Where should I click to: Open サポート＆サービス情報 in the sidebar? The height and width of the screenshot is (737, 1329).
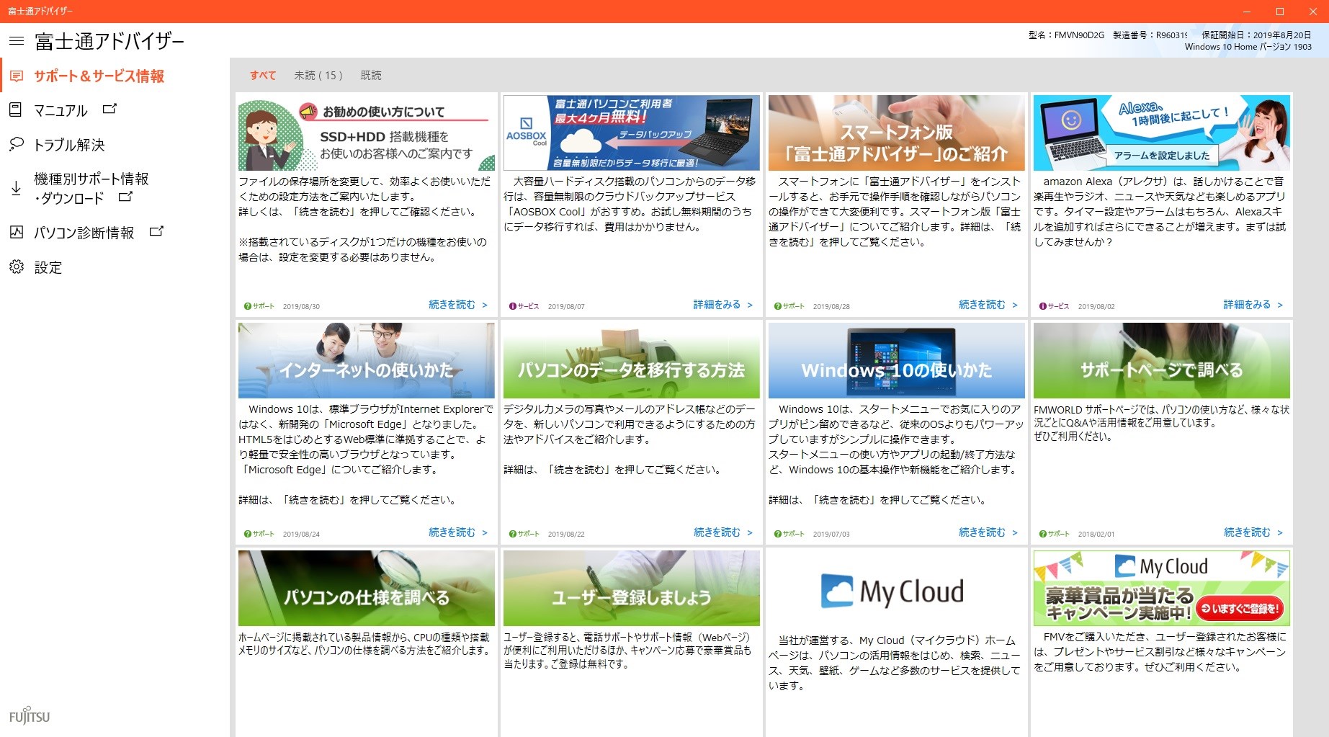99,76
